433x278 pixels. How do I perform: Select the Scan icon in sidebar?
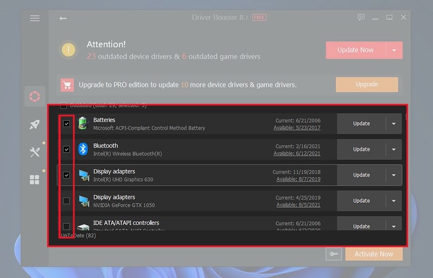35,96
